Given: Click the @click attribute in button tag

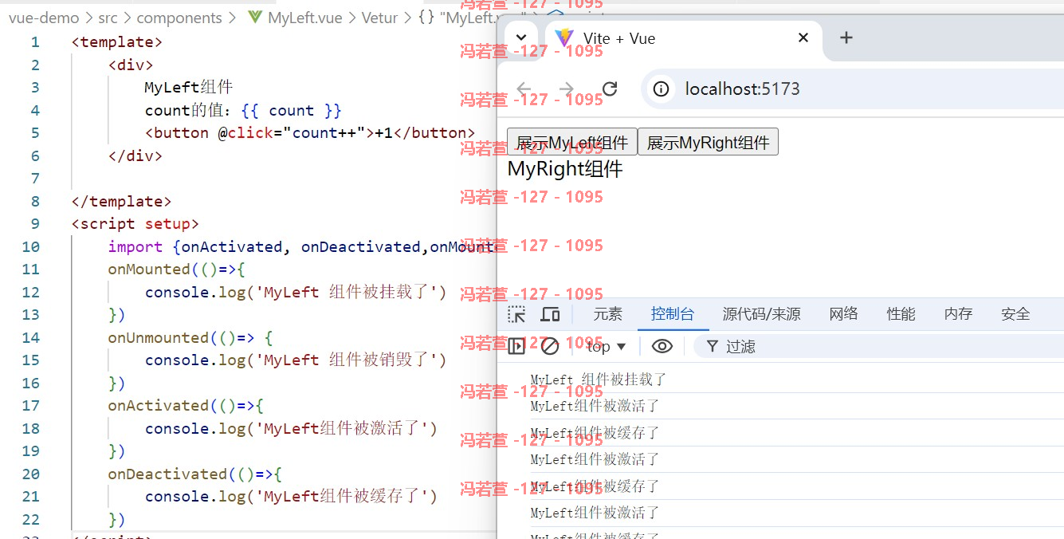Looking at the screenshot, I should 245,132.
